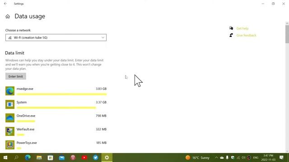The width and height of the screenshot is (289, 162).
Task: Open taskbar Search
Action: [x=16, y=157]
